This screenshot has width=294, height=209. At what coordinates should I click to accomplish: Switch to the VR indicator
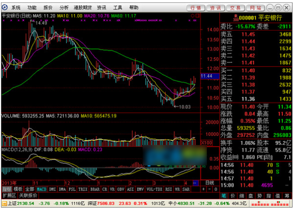click(112, 189)
